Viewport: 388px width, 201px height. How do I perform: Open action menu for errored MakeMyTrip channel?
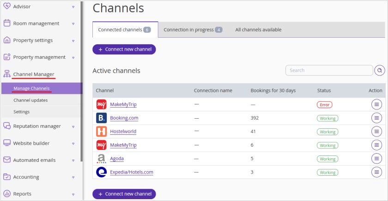377,104
